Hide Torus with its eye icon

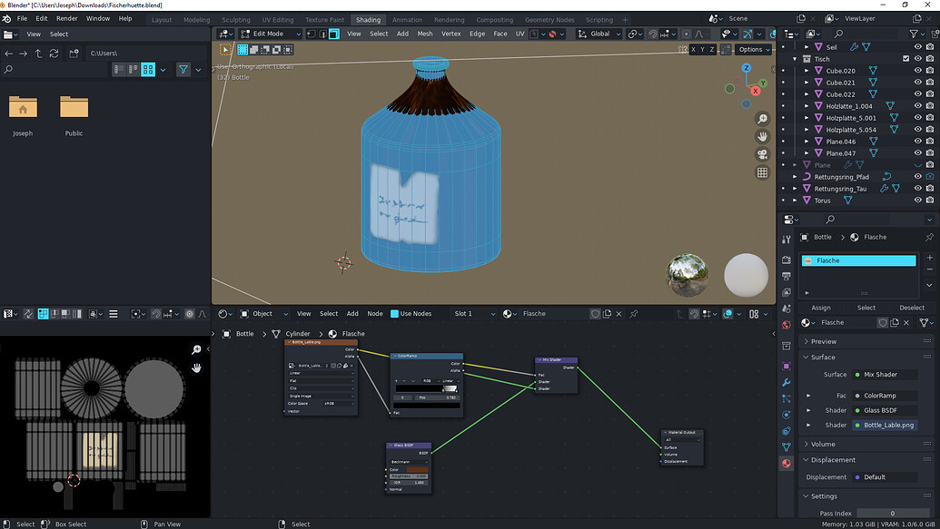917,201
